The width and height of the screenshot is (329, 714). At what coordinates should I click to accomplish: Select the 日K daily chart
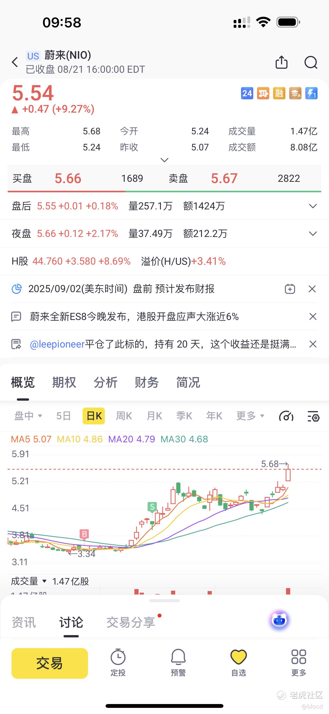coord(94,416)
